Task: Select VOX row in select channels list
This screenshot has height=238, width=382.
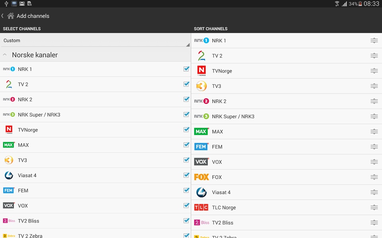Action: (95, 206)
